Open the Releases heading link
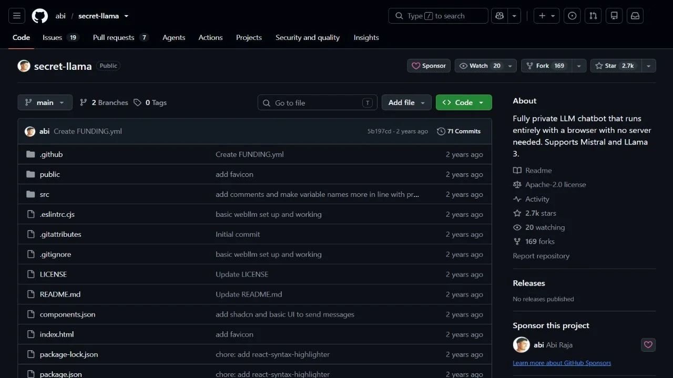The width and height of the screenshot is (673, 378). pos(529,283)
